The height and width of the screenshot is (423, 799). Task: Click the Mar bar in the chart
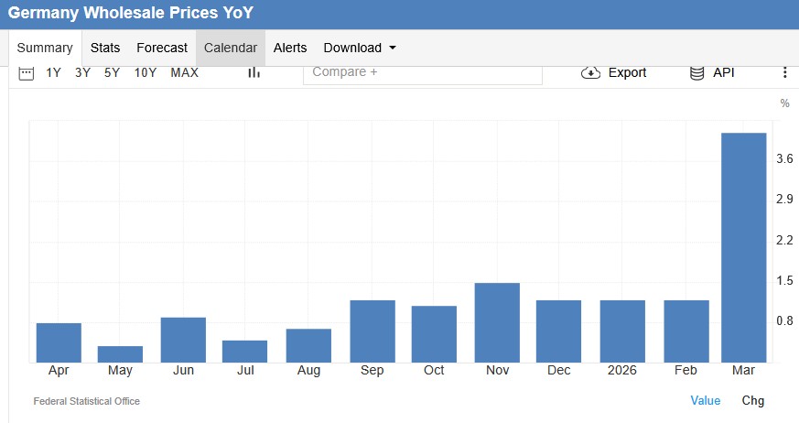coord(744,248)
